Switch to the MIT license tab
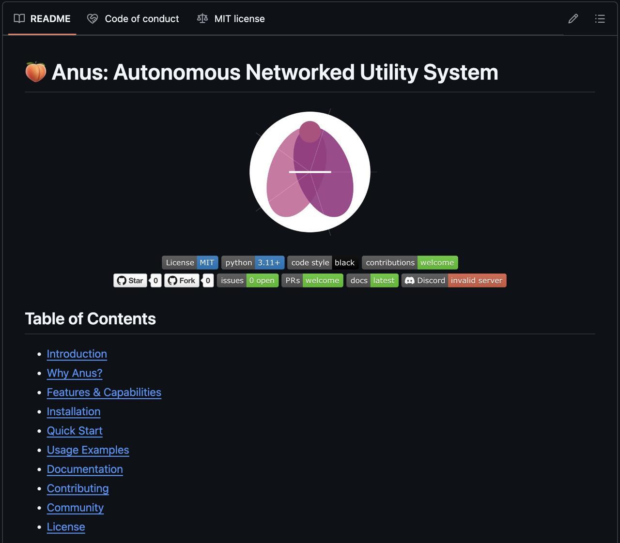The height and width of the screenshot is (543, 620). pyautogui.click(x=231, y=19)
